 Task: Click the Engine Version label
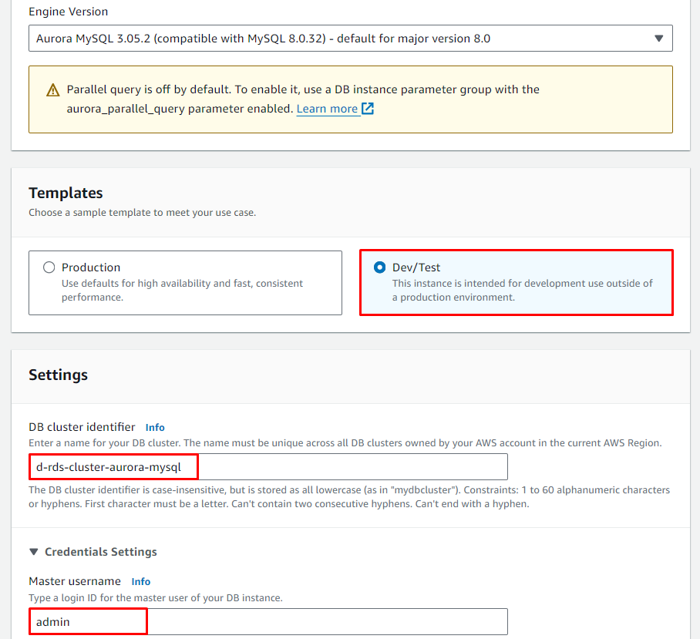(69, 12)
